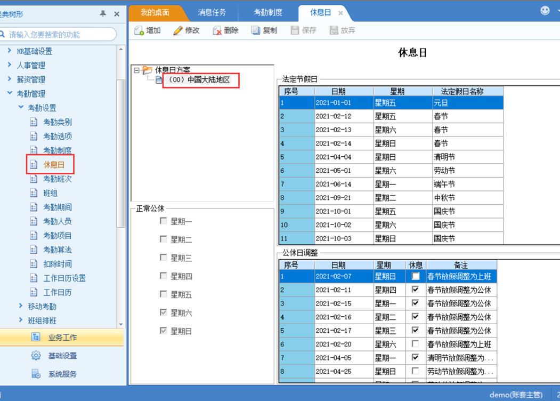Click the 删除 (Delete) toolbar icon

pyautogui.click(x=217, y=31)
